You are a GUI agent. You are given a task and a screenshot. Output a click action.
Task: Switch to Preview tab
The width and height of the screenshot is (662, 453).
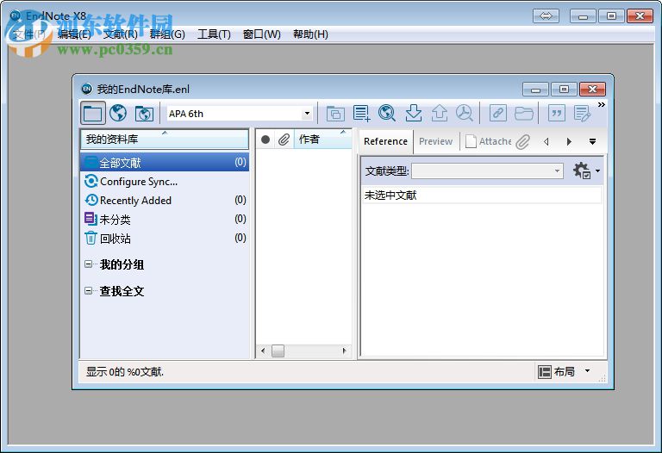pos(435,141)
